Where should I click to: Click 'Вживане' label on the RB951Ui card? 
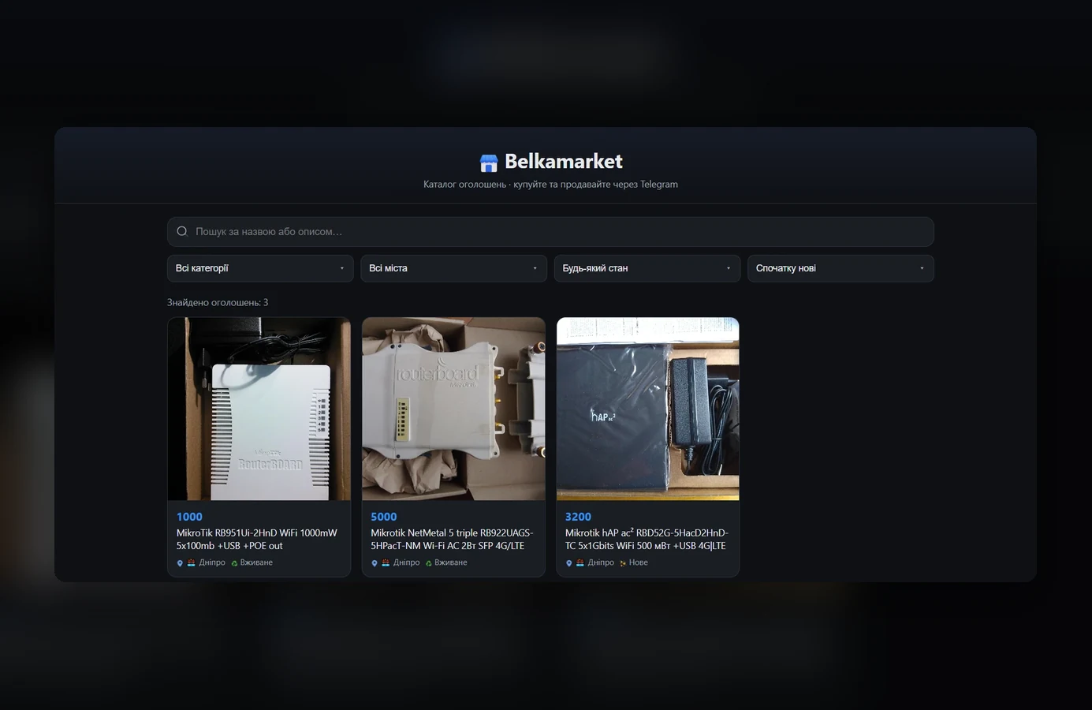click(256, 562)
